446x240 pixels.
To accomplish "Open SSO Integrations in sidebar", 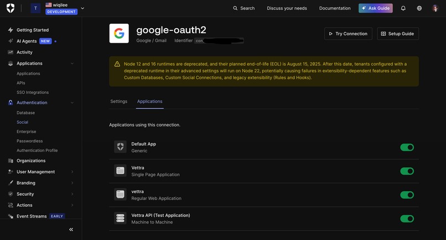I will click(33, 92).
